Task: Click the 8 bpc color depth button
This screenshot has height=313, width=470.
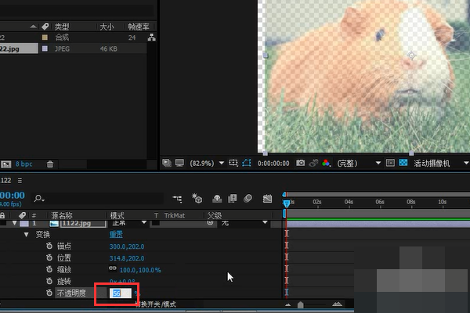Action: [23, 164]
